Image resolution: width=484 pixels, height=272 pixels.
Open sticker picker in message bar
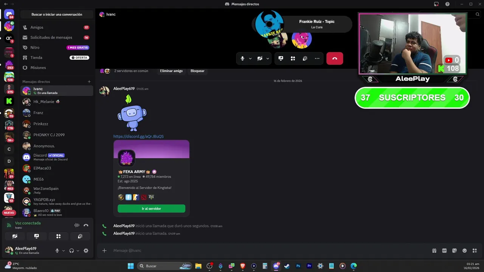point(455,250)
